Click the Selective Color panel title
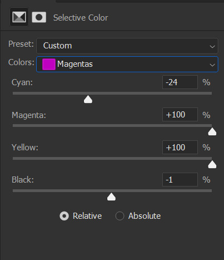Screen dimensions: 224x260 (x=81, y=18)
